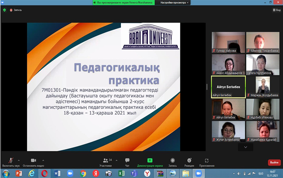Screen dimensions: 283x178
Task: Stop video with Остановить видео
Action: [33, 162]
